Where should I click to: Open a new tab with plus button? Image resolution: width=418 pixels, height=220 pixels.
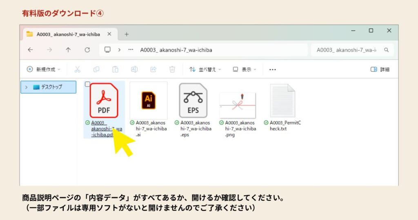click(x=127, y=34)
